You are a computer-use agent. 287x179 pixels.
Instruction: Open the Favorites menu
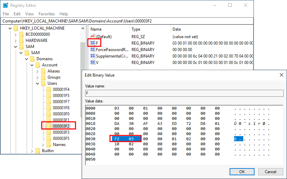[x=46, y=14]
